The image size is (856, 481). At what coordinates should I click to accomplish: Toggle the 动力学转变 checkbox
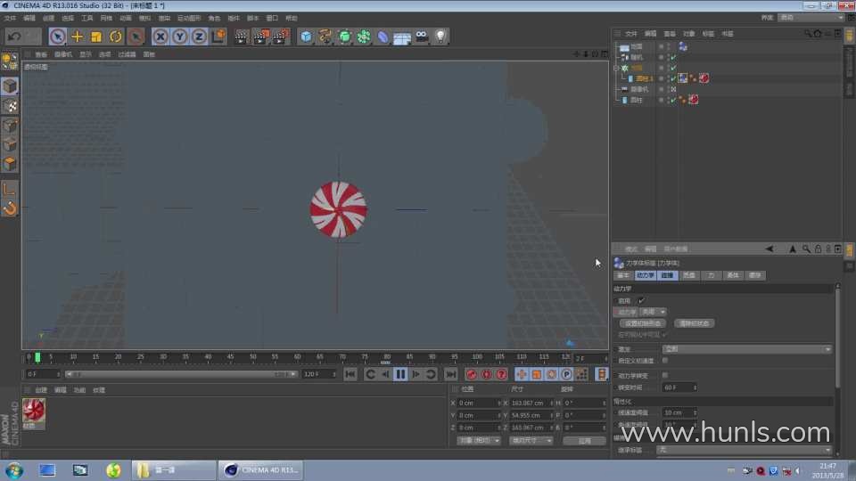coord(665,376)
